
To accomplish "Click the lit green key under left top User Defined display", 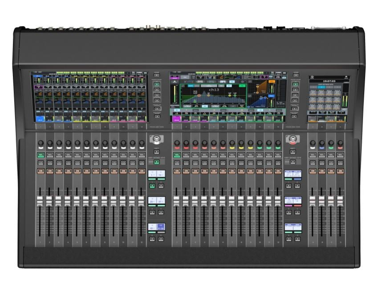I will 152,186.
